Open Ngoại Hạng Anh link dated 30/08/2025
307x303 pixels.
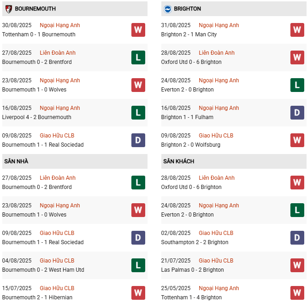pos(60,25)
